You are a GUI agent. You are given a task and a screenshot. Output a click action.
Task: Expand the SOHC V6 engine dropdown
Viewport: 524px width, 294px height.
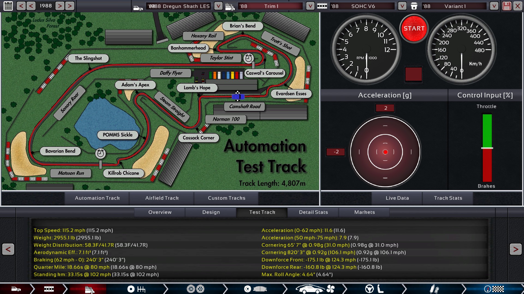coord(402,6)
